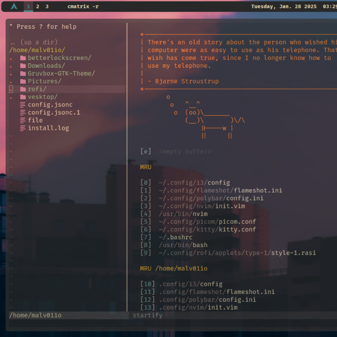The image size is (337, 337).
Task: Click the betterlockscreen folder icon
Action: tap(23, 58)
